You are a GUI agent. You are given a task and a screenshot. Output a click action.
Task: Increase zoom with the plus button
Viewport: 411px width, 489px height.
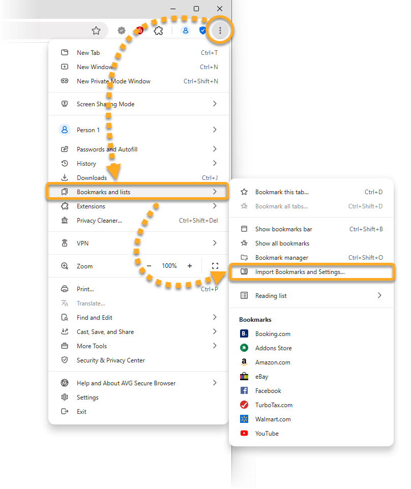point(190,266)
